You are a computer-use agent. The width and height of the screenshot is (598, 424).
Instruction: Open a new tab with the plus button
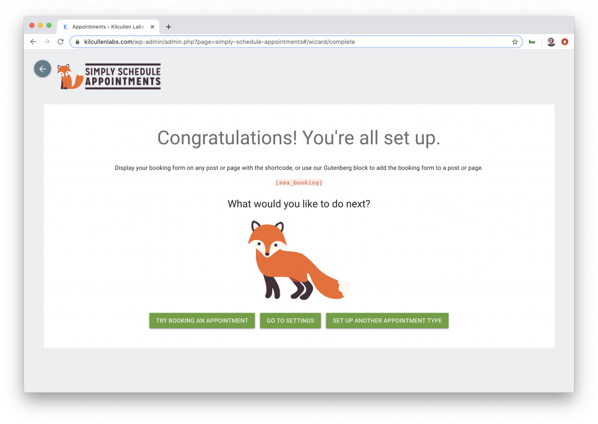(169, 27)
